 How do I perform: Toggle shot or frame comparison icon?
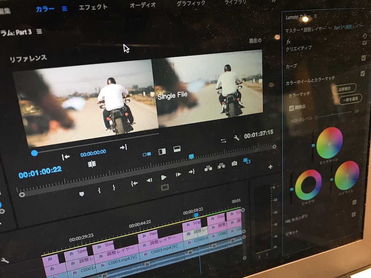tap(92, 164)
